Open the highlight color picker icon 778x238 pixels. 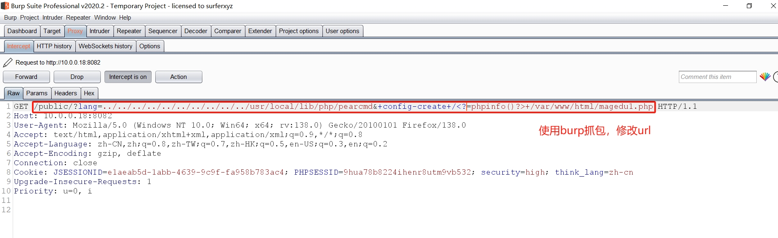tap(765, 77)
